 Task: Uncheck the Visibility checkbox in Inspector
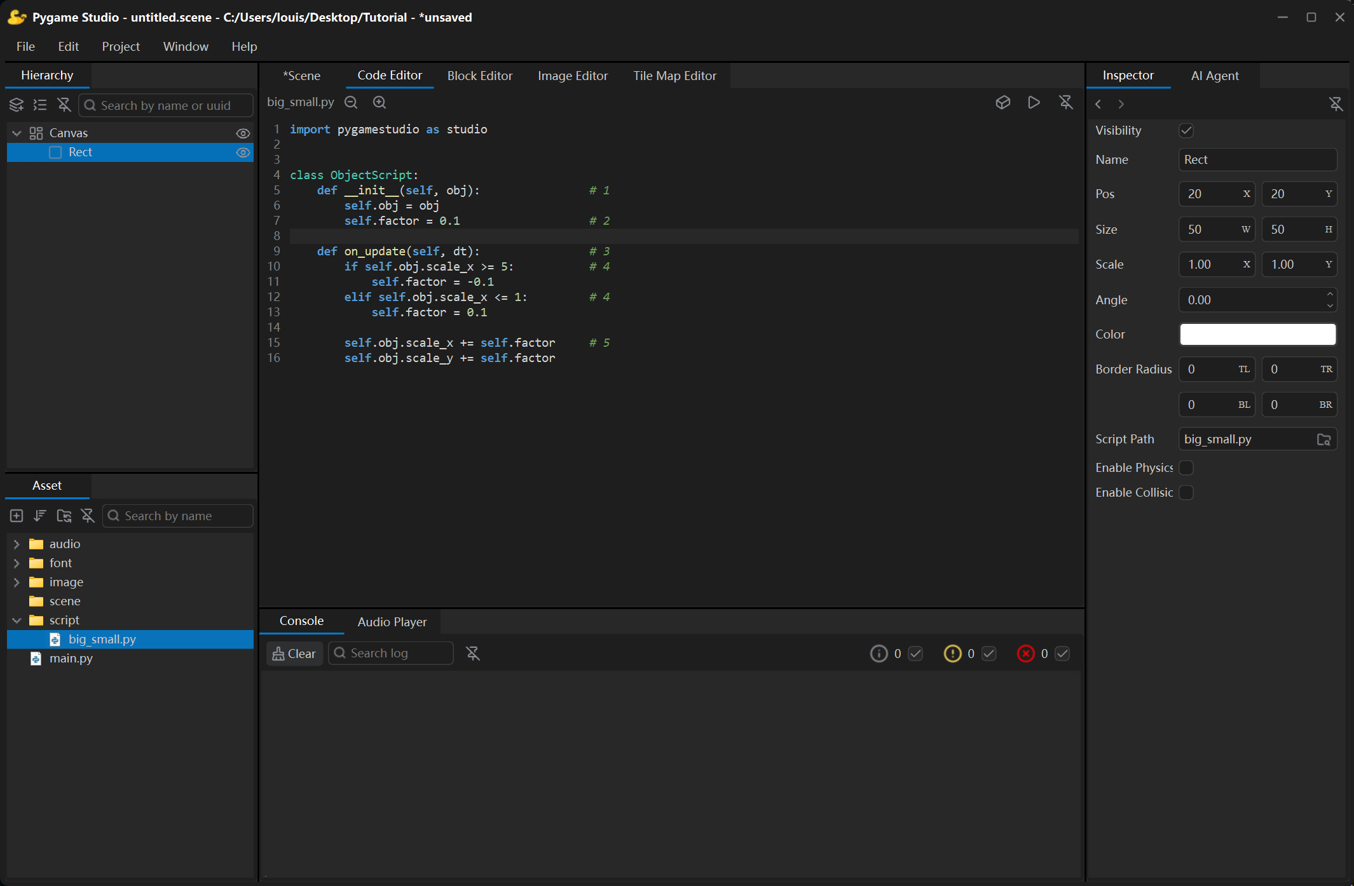(1186, 130)
